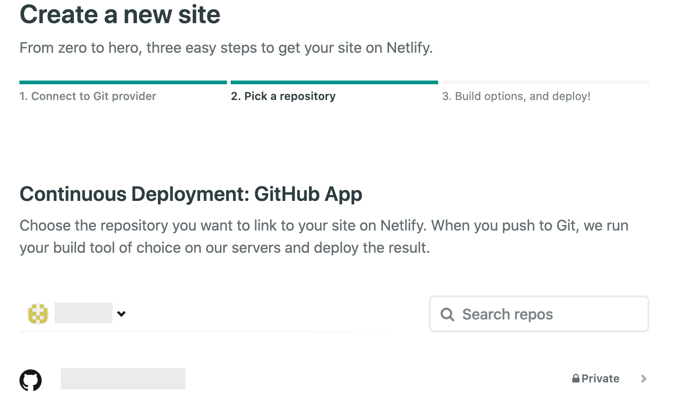Go back to Connect to Git provider step
This screenshot has height=412, width=679.
click(x=88, y=96)
